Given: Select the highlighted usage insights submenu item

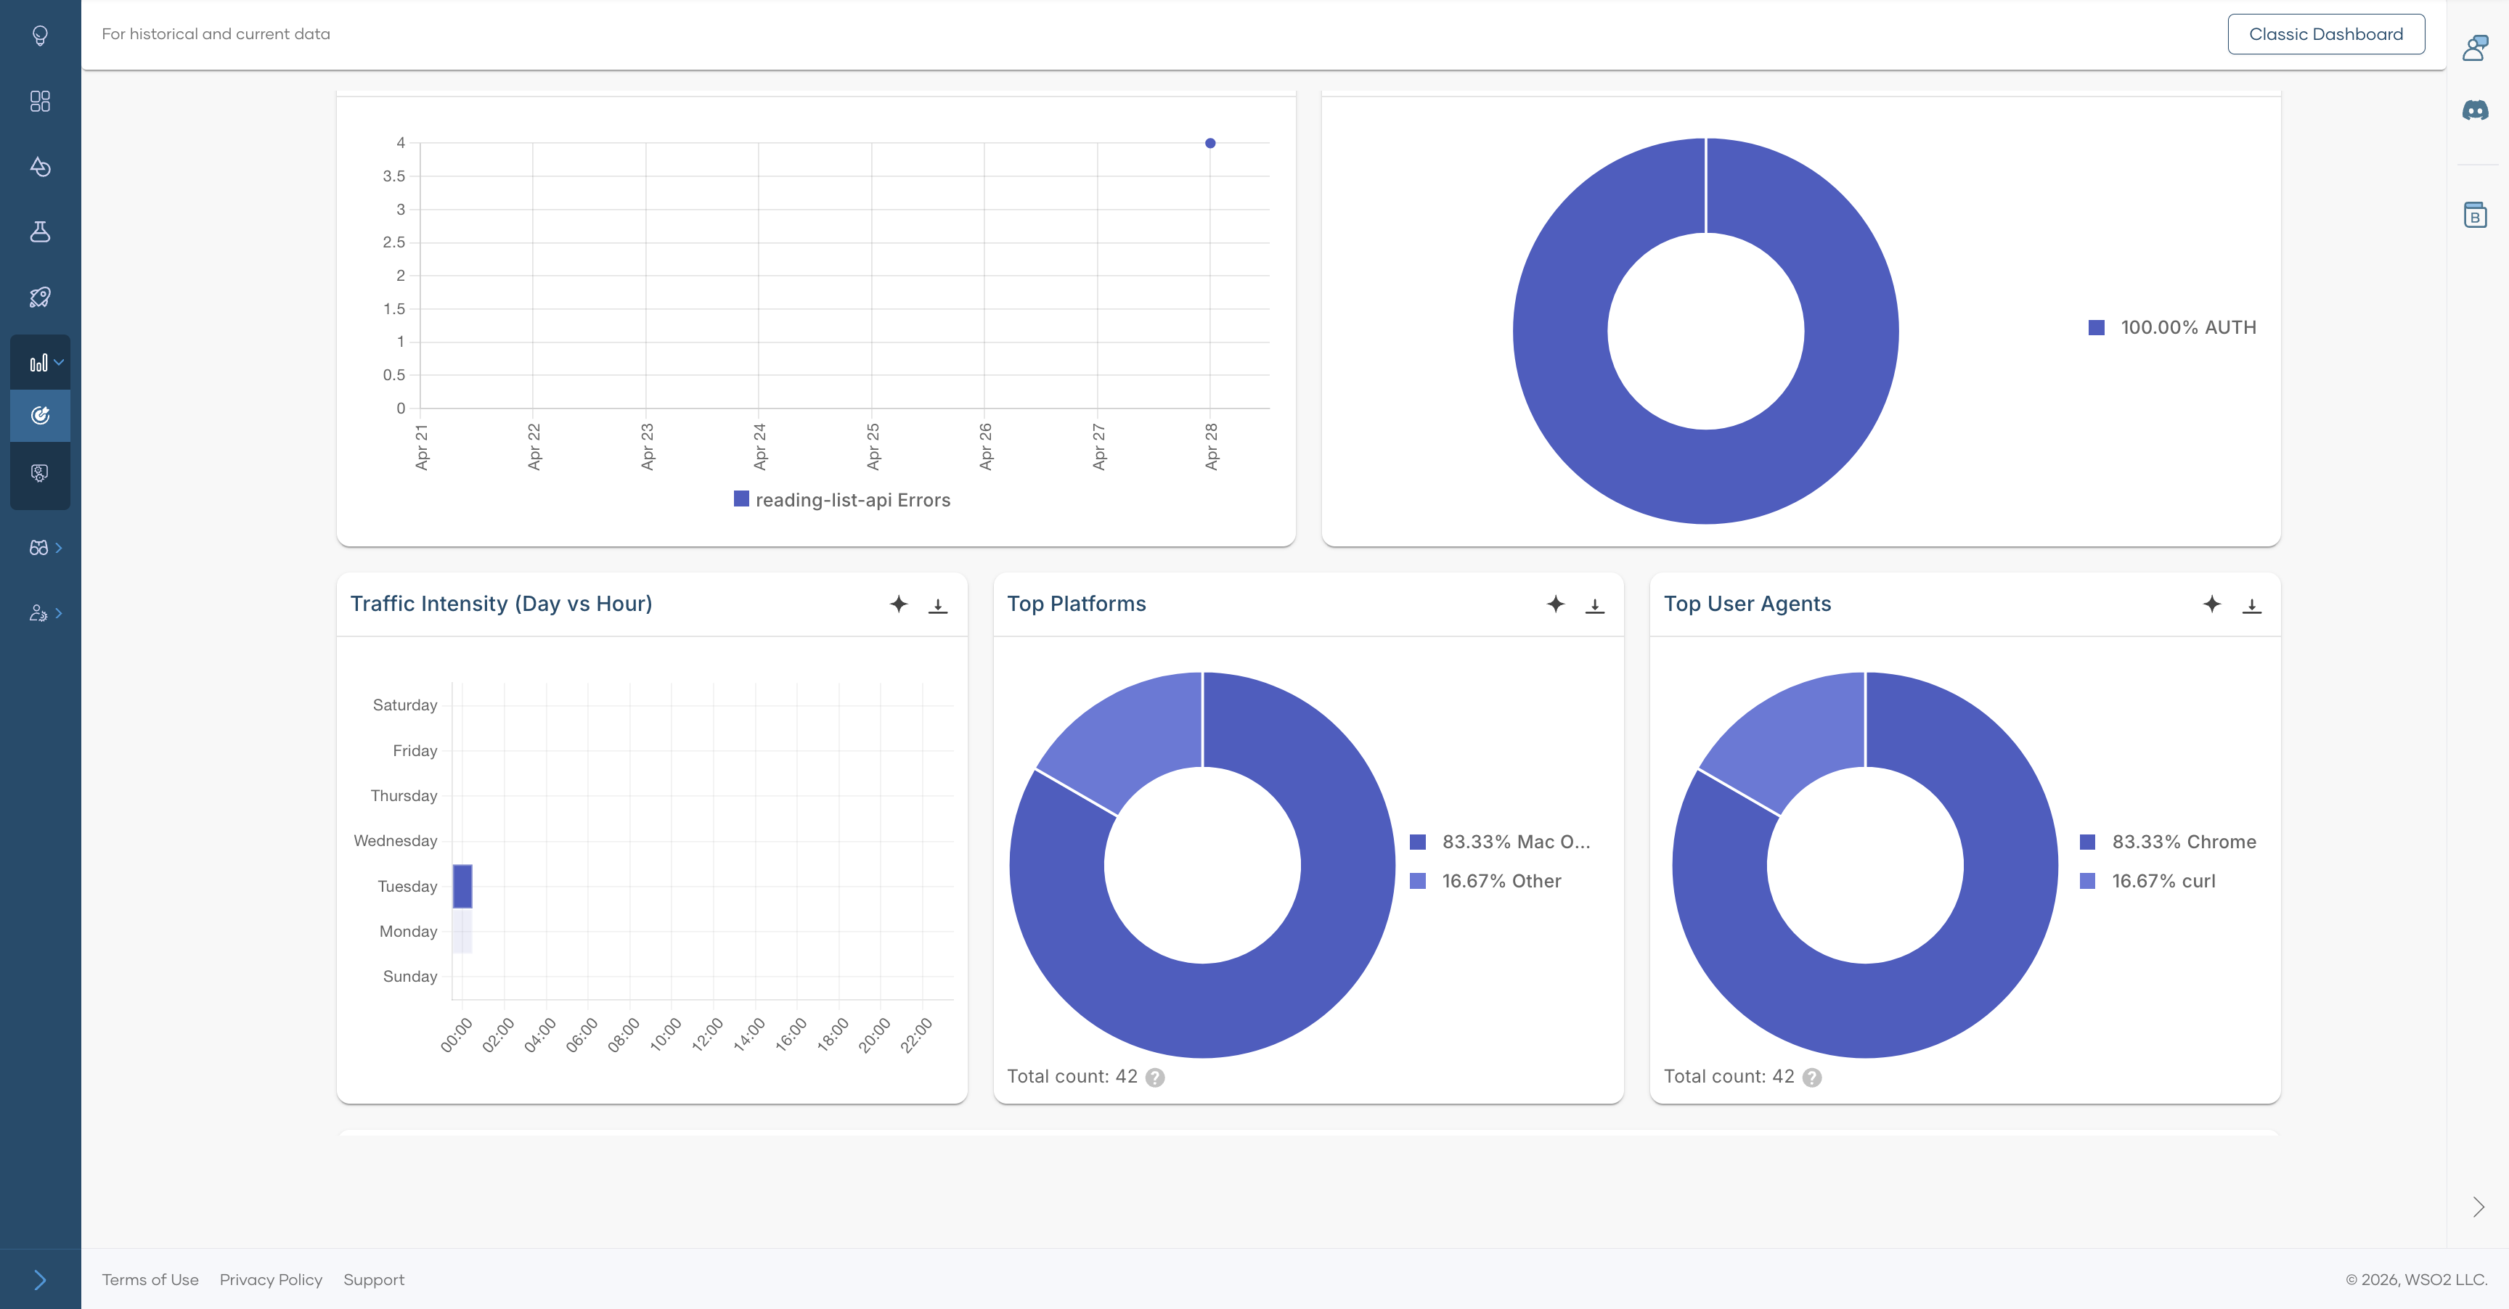Looking at the screenshot, I should 40,416.
